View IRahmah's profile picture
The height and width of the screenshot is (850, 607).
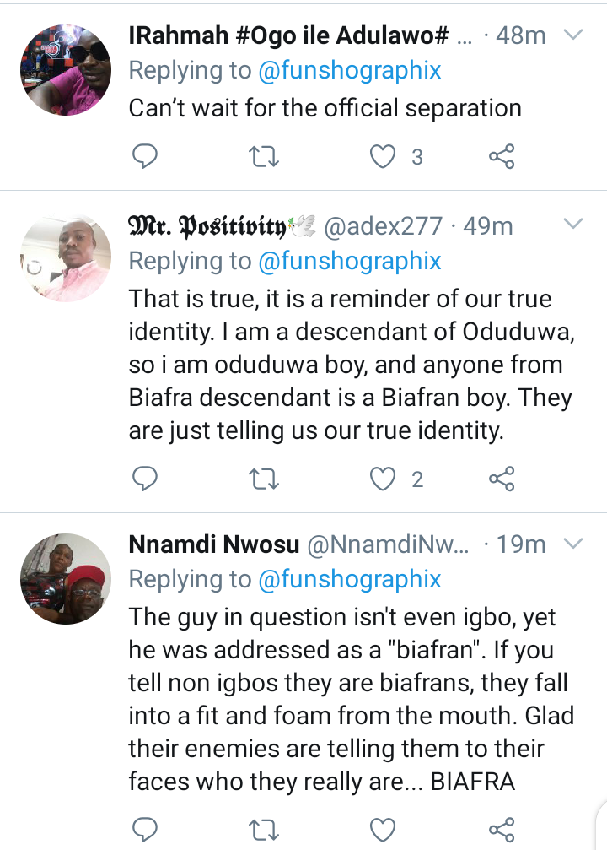pyautogui.click(x=66, y=70)
